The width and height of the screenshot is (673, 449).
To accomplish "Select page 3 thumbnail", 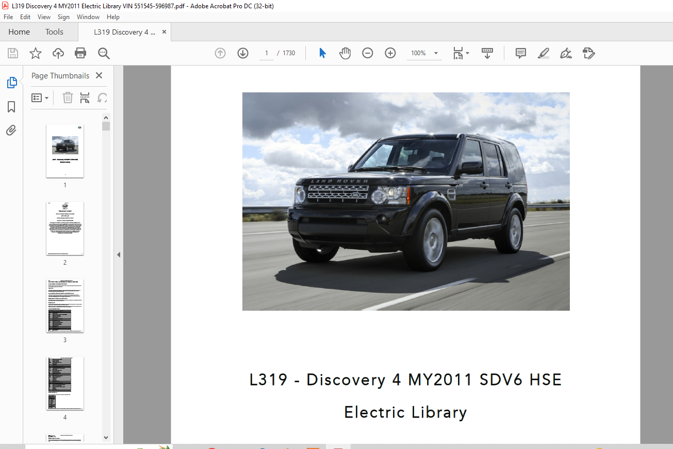I will pyautogui.click(x=65, y=306).
